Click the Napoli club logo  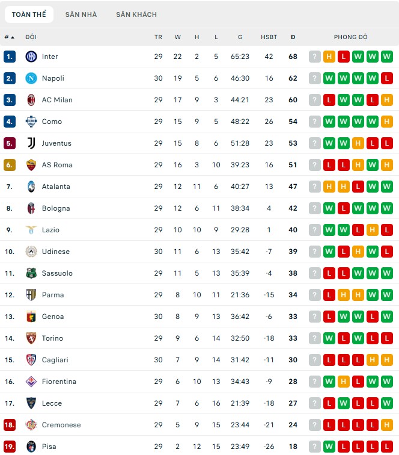pos(31,78)
